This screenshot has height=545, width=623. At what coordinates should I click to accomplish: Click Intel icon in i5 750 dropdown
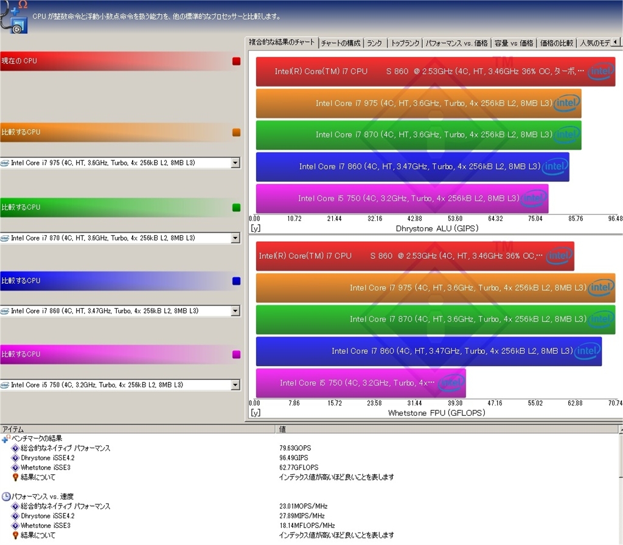(5, 385)
